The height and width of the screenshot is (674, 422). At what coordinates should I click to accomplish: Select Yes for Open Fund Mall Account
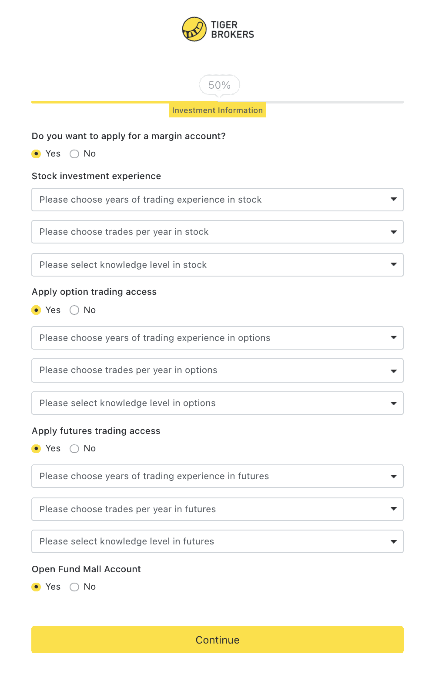coord(37,587)
